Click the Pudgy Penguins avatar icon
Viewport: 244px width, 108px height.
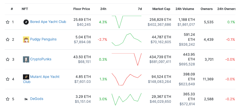[x=26, y=40]
